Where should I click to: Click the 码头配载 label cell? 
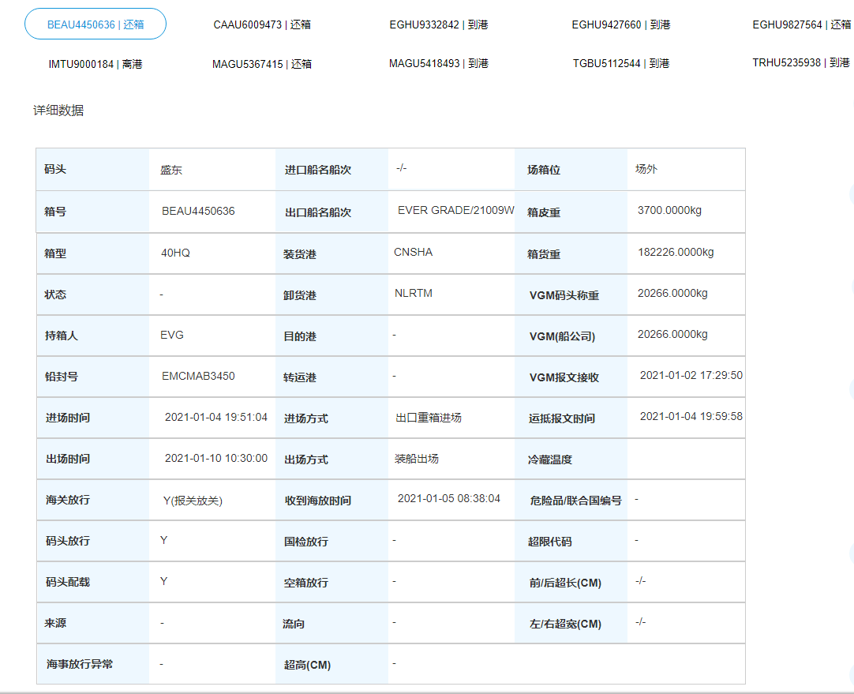tap(92, 582)
